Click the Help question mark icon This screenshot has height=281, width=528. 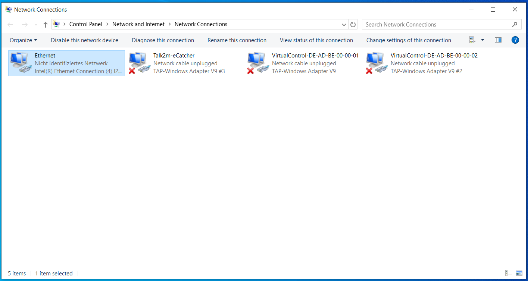click(x=515, y=40)
